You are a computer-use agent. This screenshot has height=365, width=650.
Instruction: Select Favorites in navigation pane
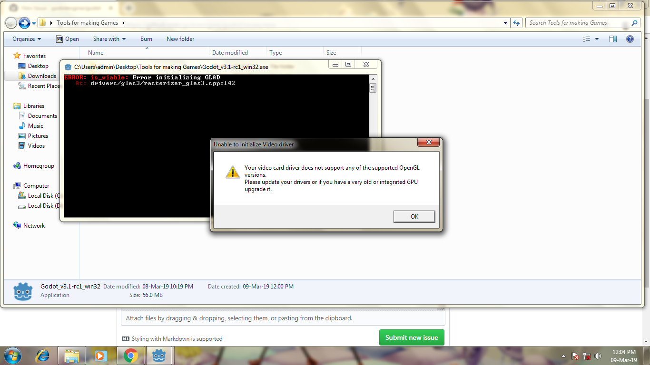pyautogui.click(x=30, y=56)
